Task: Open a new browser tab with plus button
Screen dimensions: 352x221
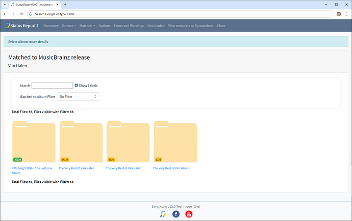Action: pyautogui.click(x=65, y=4)
